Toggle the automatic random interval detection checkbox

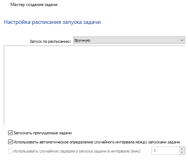(x=10, y=142)
